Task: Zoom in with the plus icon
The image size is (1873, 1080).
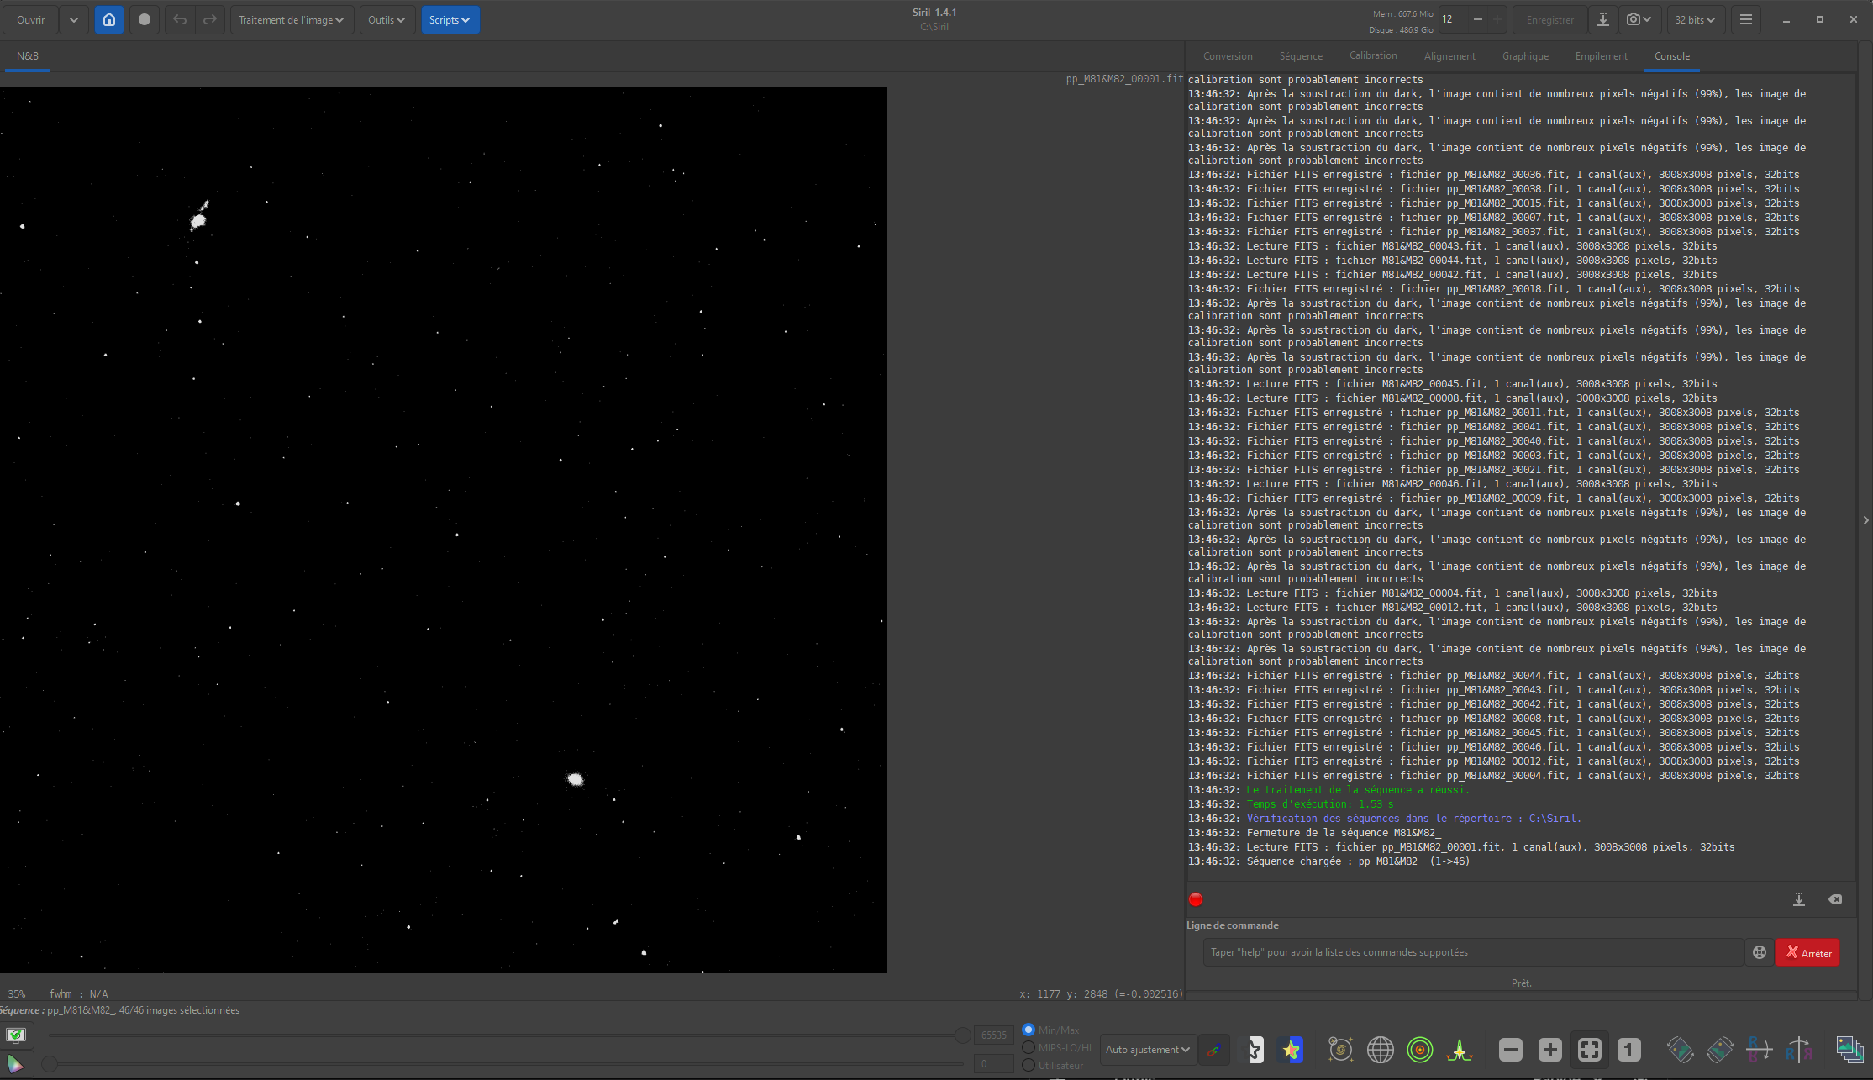Action: click(x=1549, y=1049)
